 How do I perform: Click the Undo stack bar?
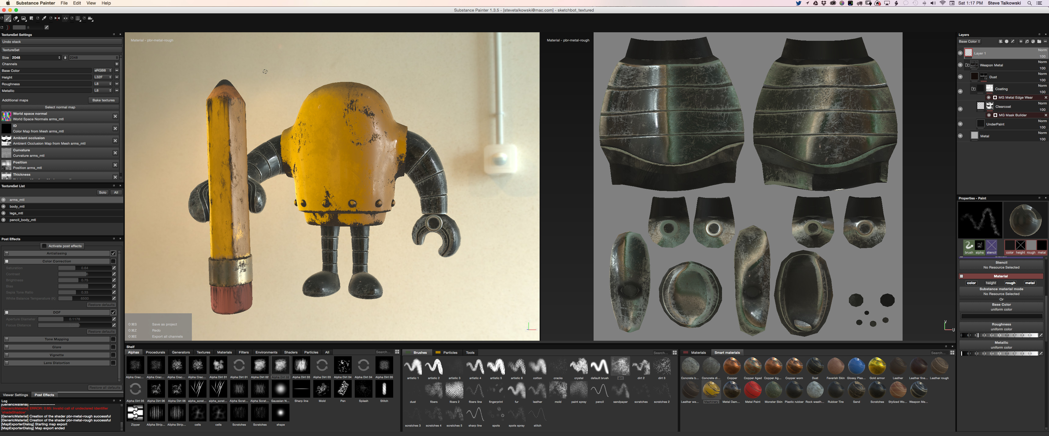[61, 42]
